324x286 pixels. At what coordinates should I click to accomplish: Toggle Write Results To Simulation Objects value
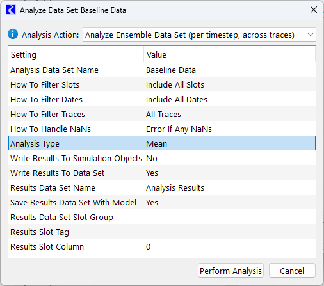(230, 158)
